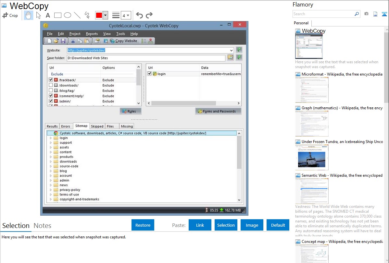
Task: Switch to the Notes tab
Action: [x=43, y=226]
